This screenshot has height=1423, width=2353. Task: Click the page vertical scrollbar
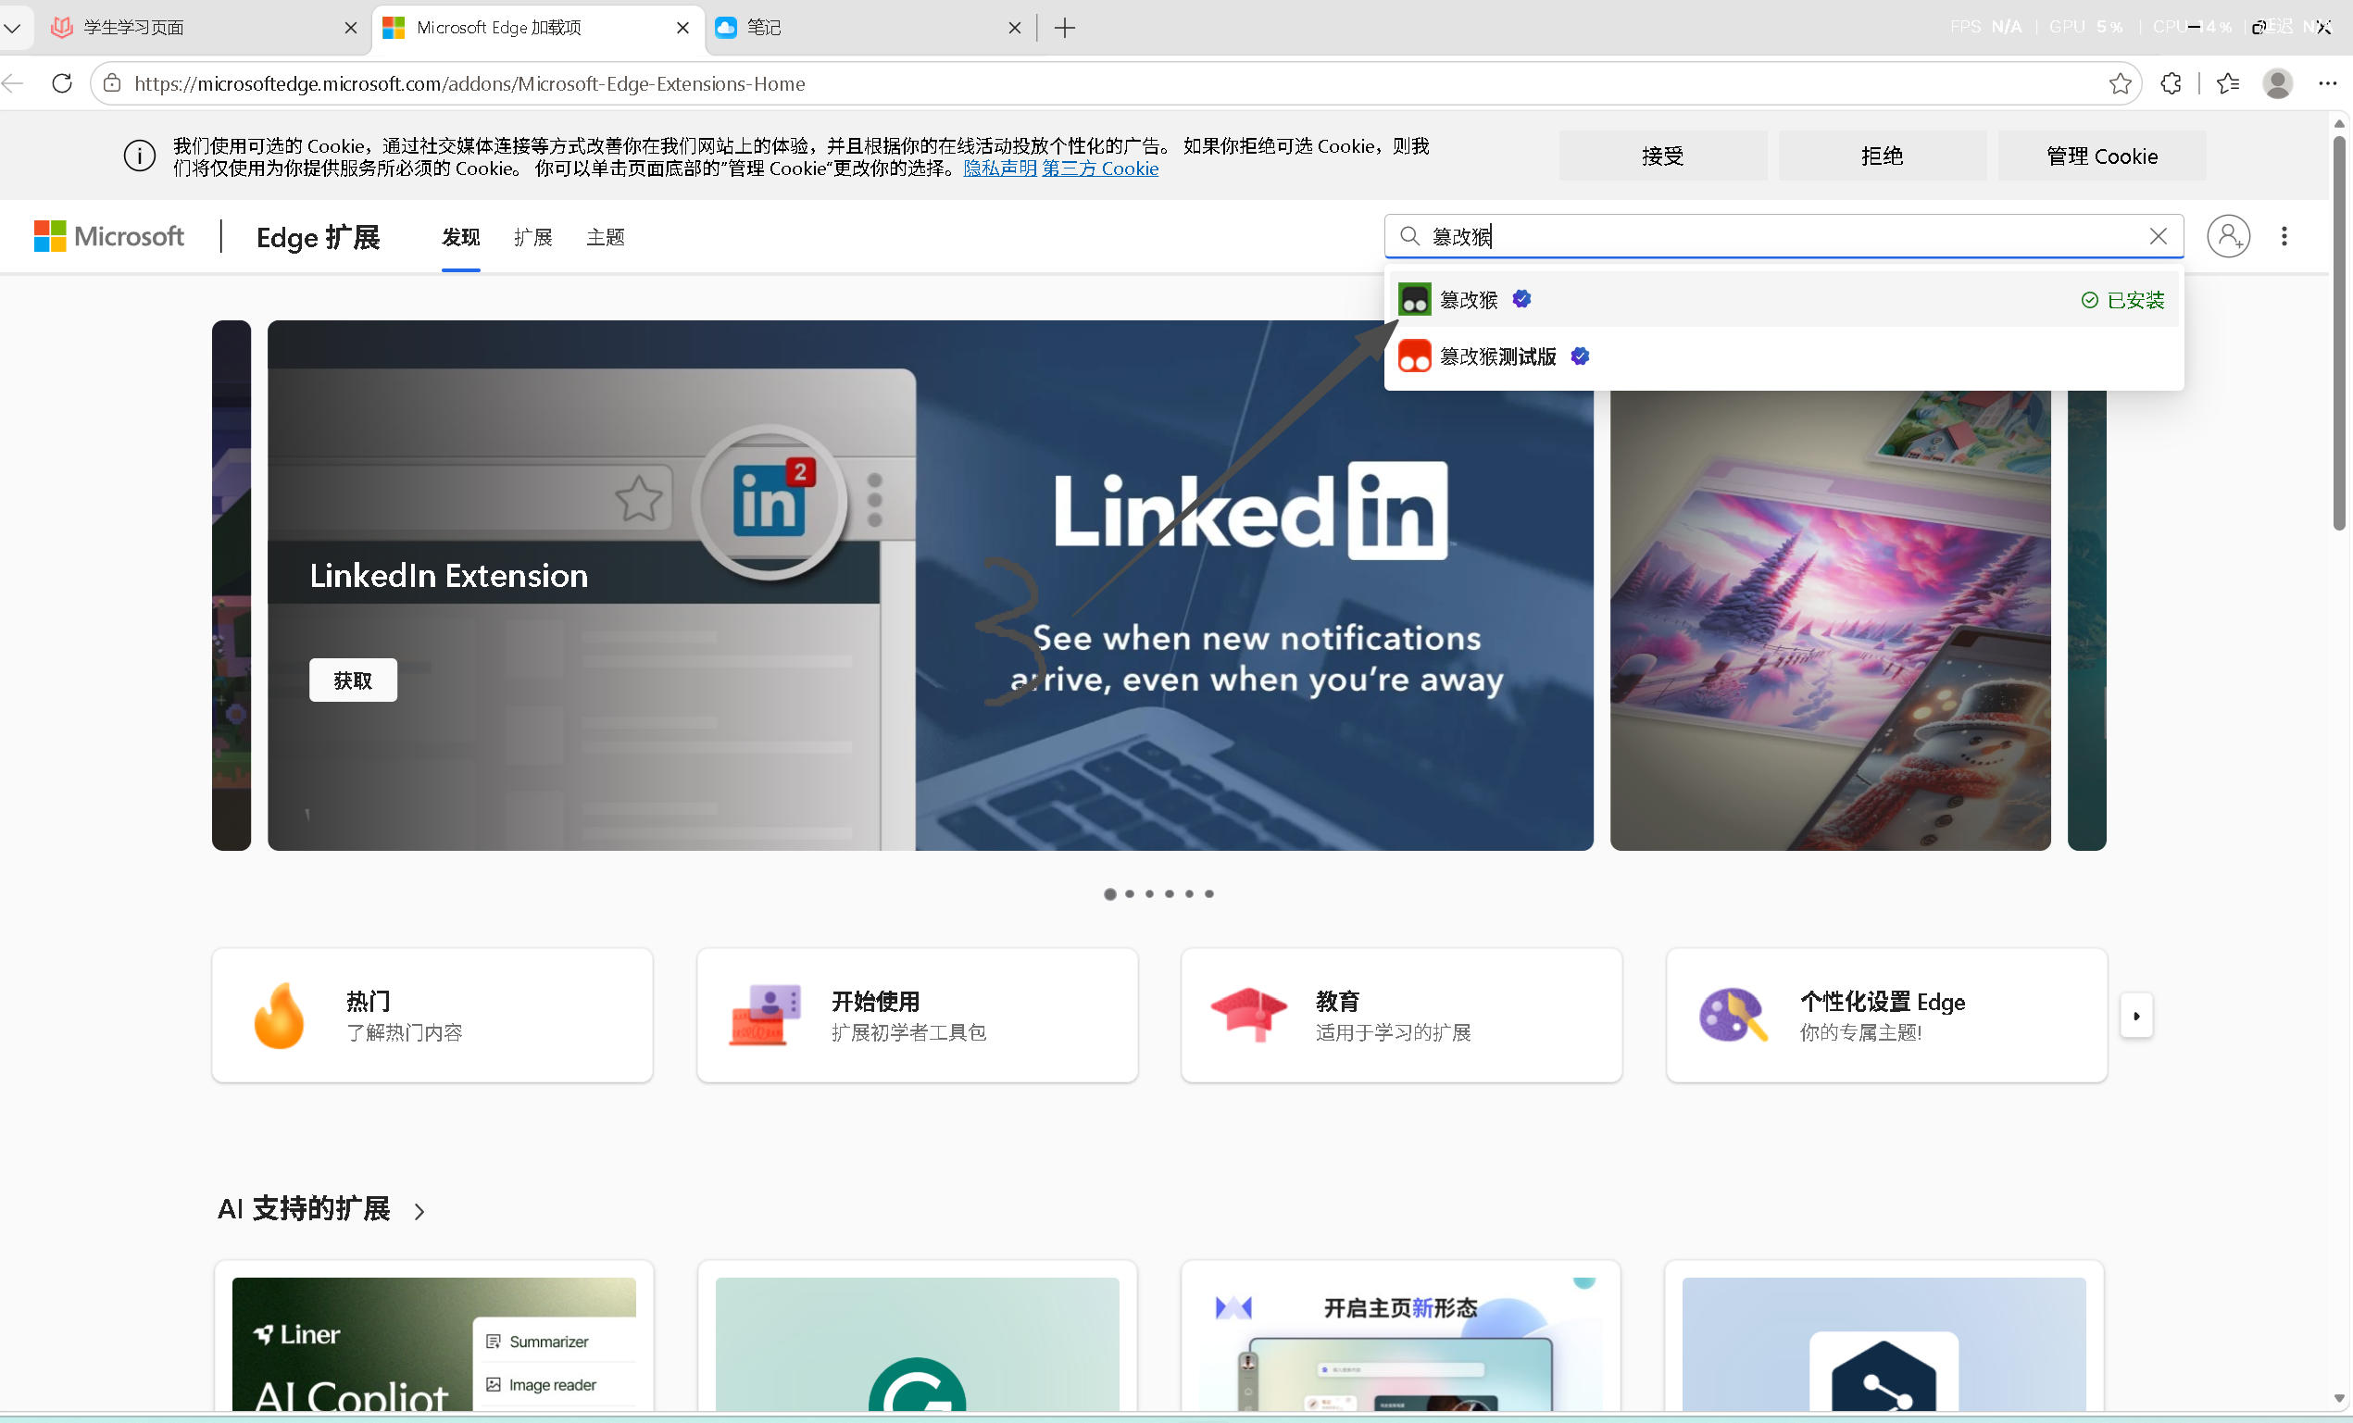pos(2339,333)
